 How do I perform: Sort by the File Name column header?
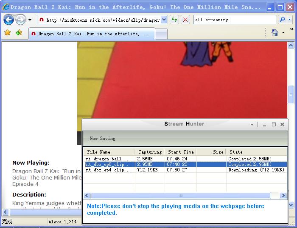109,152
